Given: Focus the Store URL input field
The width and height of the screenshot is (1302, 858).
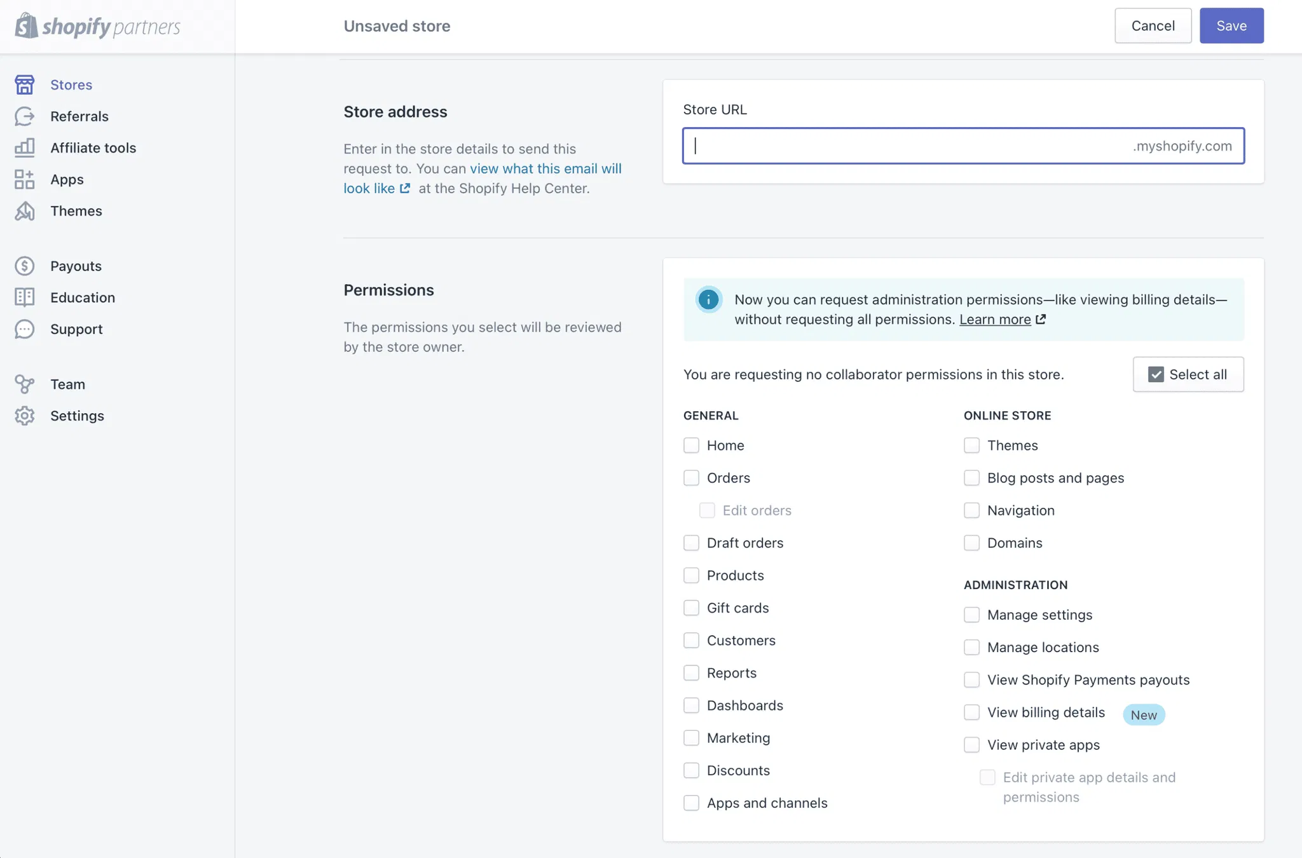Looking at the screenshot, I should pyautogui.click(x=963, y=146).
